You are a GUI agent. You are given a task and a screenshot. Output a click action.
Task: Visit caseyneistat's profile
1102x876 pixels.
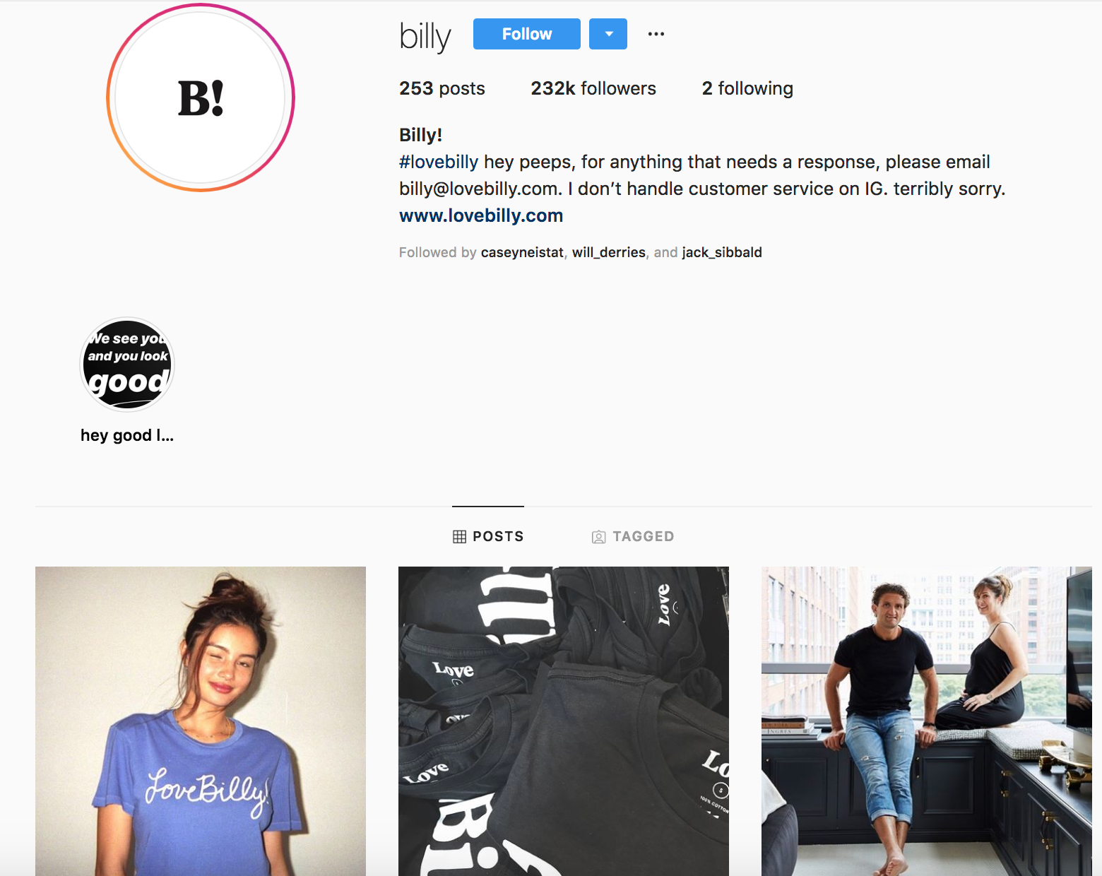pos(522,252)
